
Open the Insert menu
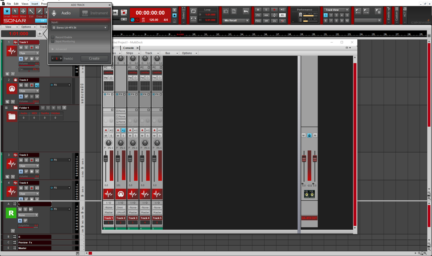pyautogui.click(x=35, y=4)
